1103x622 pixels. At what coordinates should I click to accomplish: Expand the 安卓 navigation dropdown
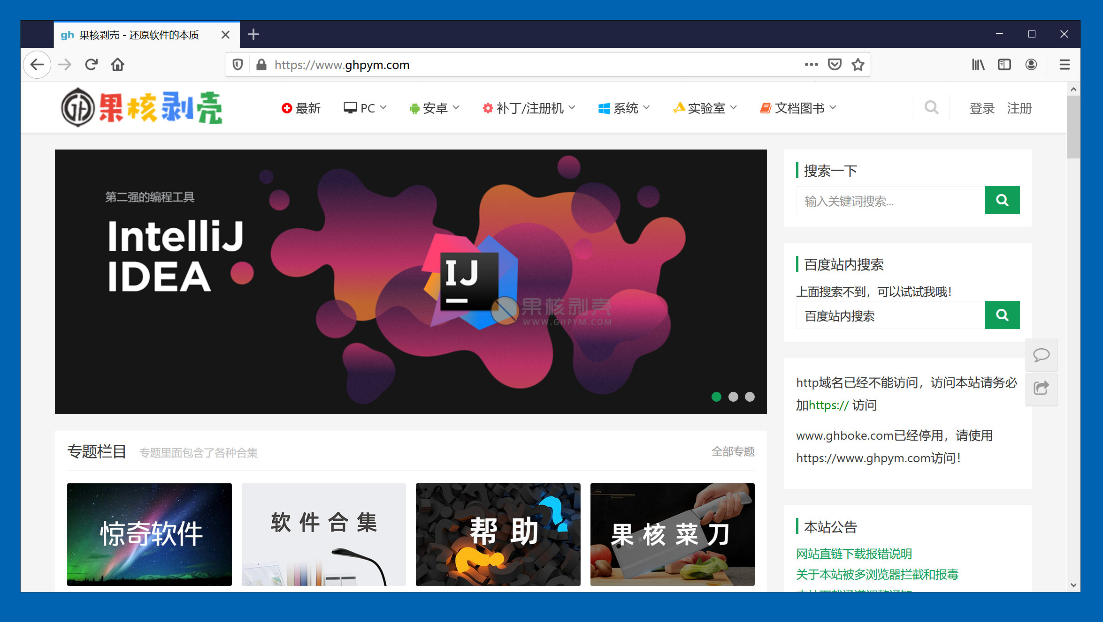tap(434, 108)
